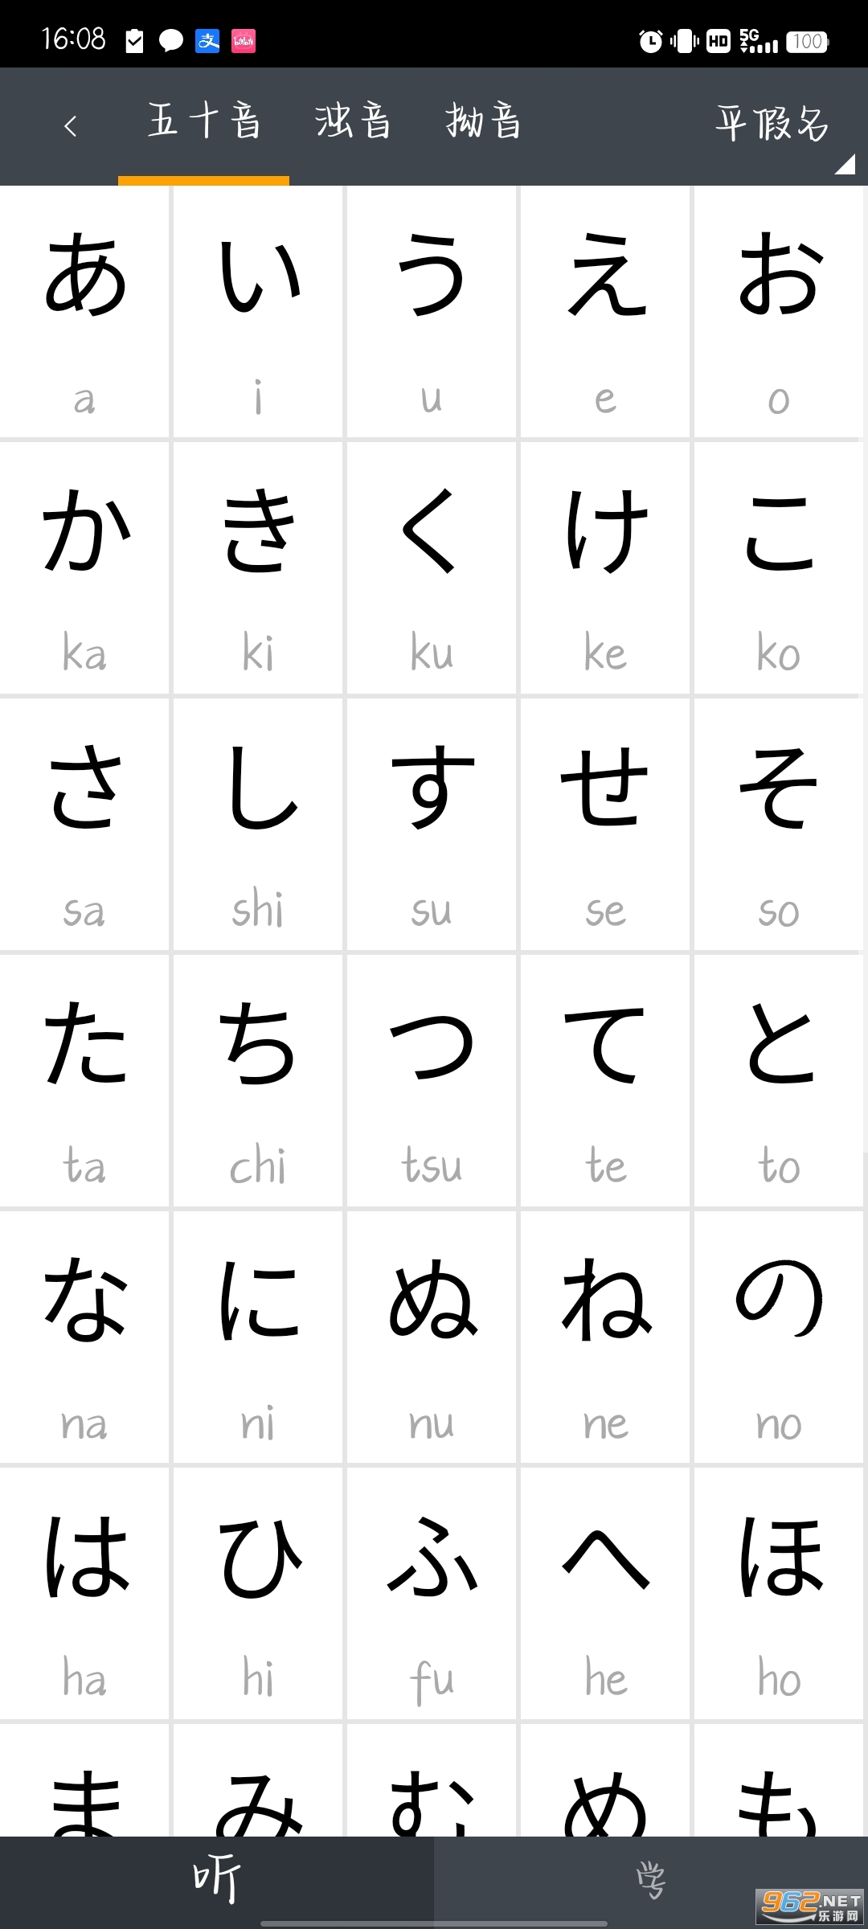Open the Alipay notification icon in status bar
The width and height of the screenshot is (868, 1929).
click(x=208, y=41)
